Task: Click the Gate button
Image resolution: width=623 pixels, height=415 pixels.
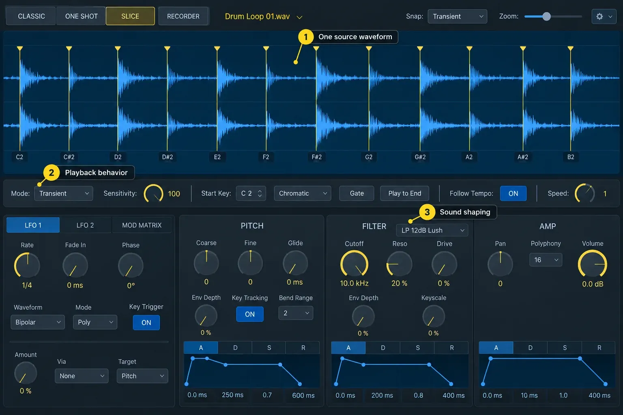Action: [357, 193]
